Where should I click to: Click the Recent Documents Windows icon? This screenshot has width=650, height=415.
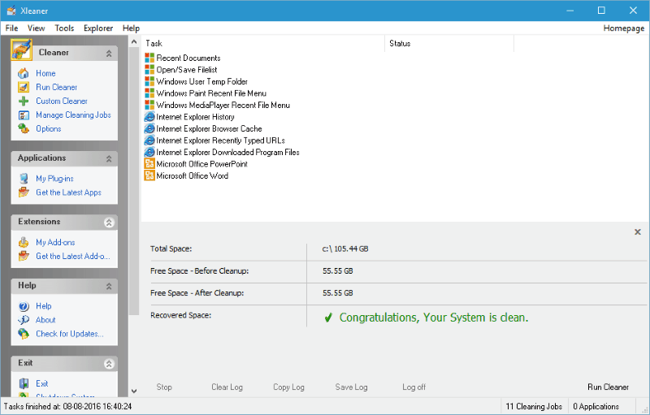(x=149, y=58)
